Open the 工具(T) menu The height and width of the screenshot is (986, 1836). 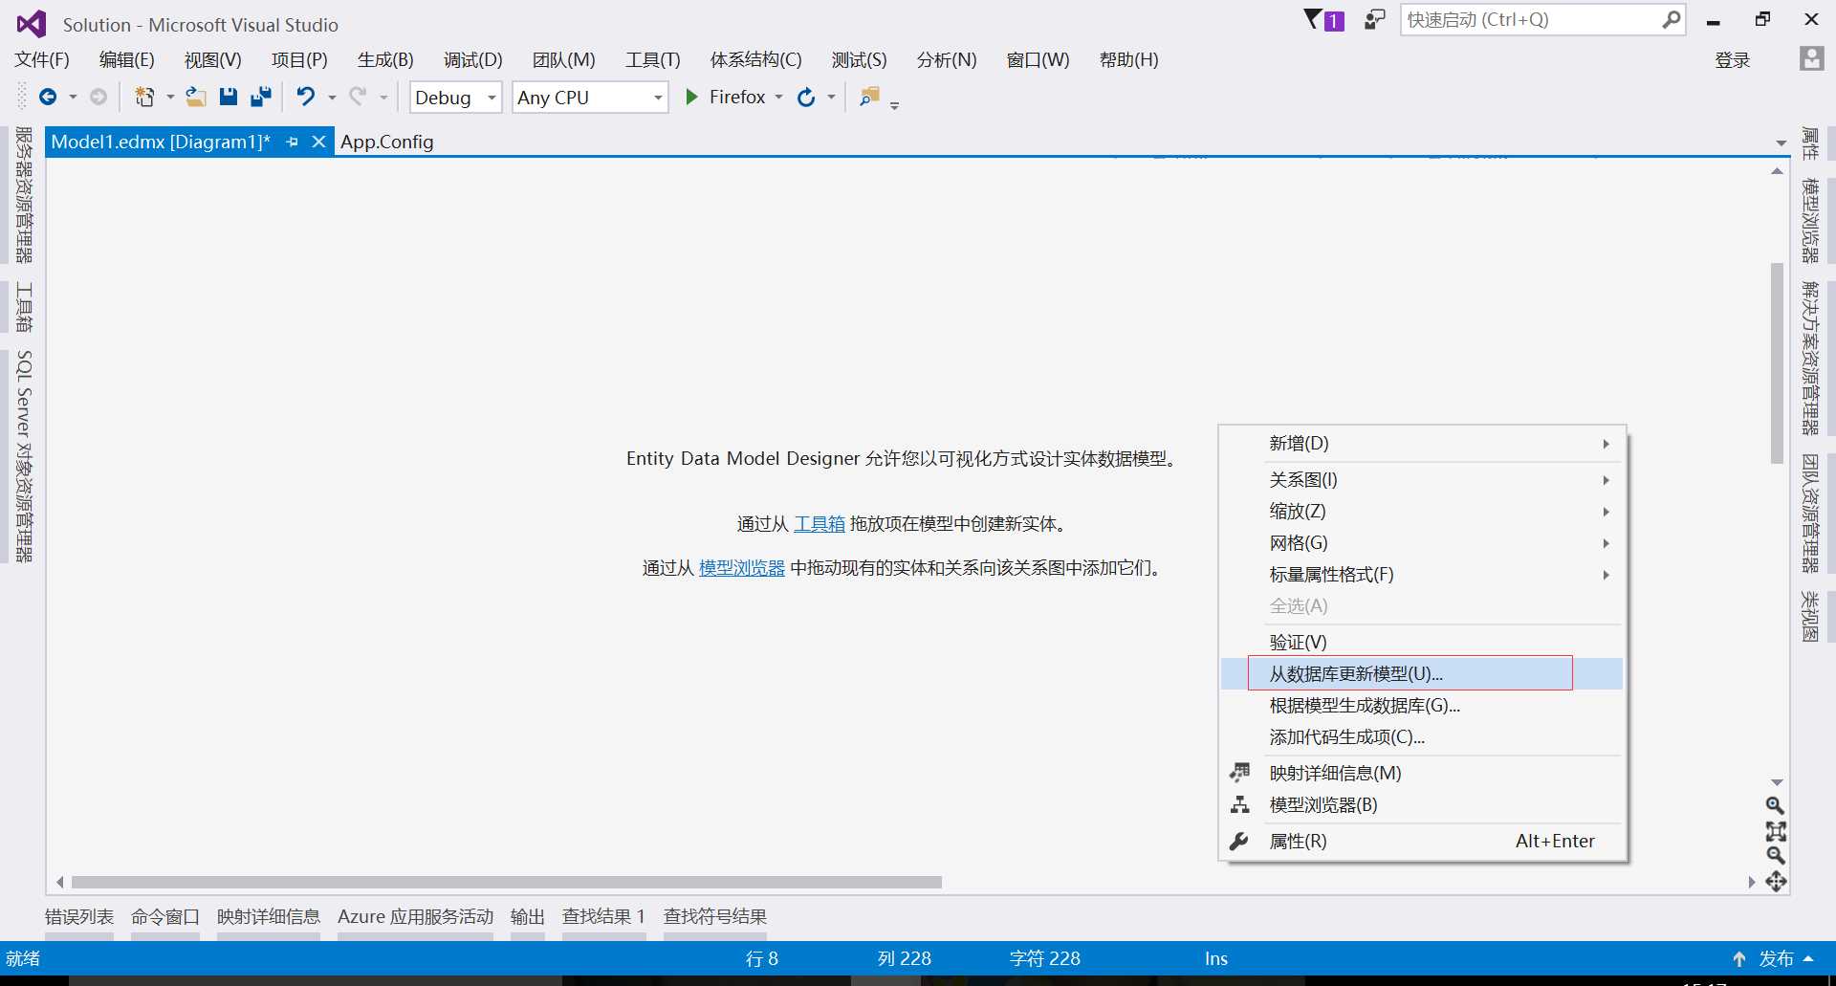click(653, 60)
